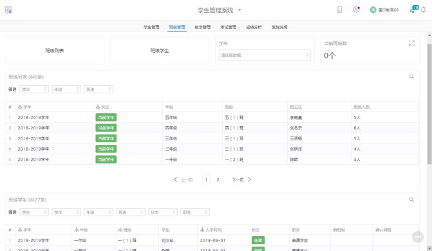Open messages icon with 78 badge

coord(414,9)
